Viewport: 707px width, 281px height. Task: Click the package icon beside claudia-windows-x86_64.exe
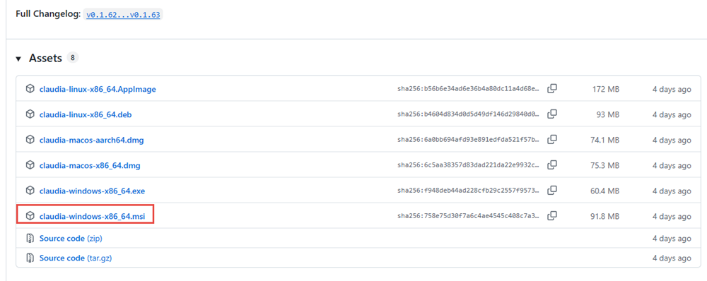(x=30, y=191)
